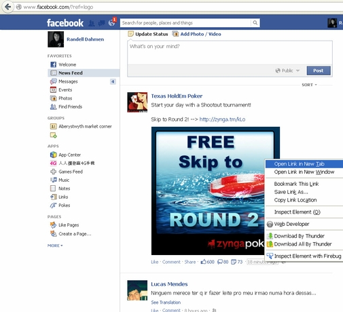Choose Open Link in New Tab
The width and height of the screenshot is (343, 312).
[304, 164]
